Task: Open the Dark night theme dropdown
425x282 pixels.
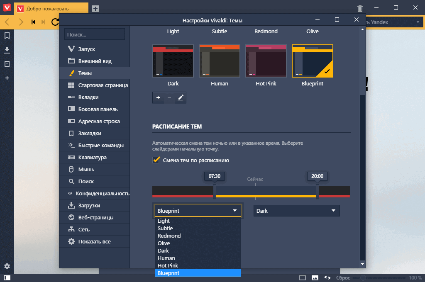Action: (x=296, y=211)
